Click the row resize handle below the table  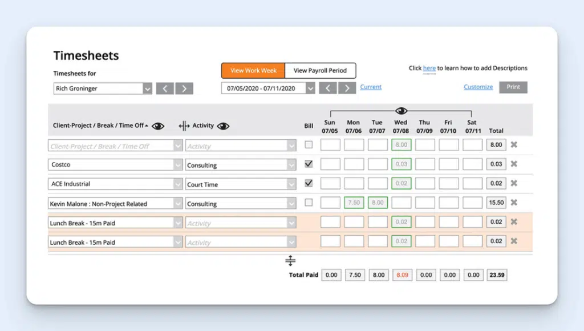290,261
